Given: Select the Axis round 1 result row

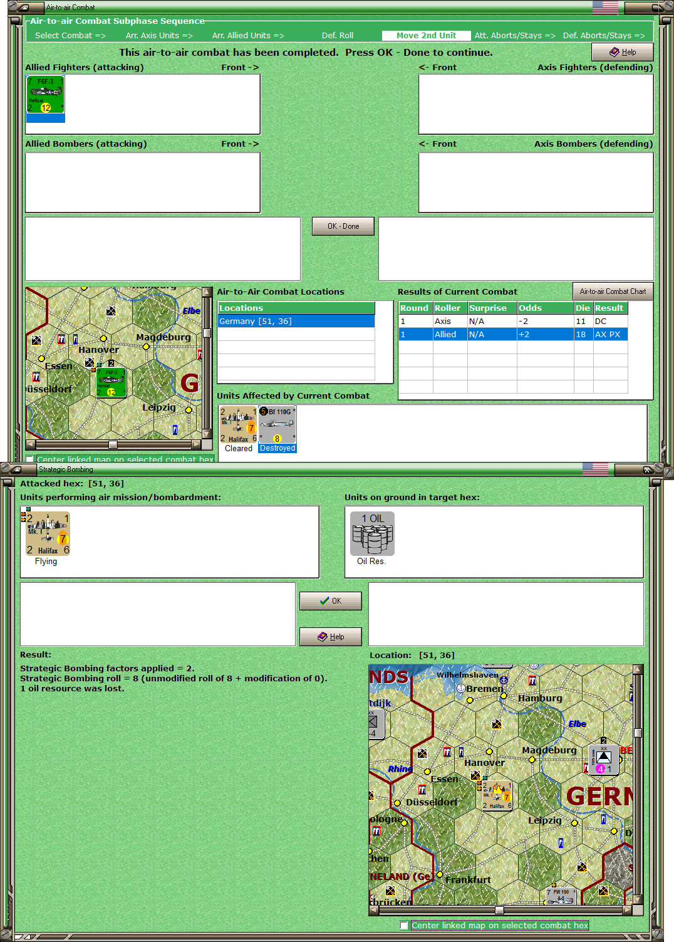Looking at the screenshot, I should pyautogui.click(x=513, y=322).
